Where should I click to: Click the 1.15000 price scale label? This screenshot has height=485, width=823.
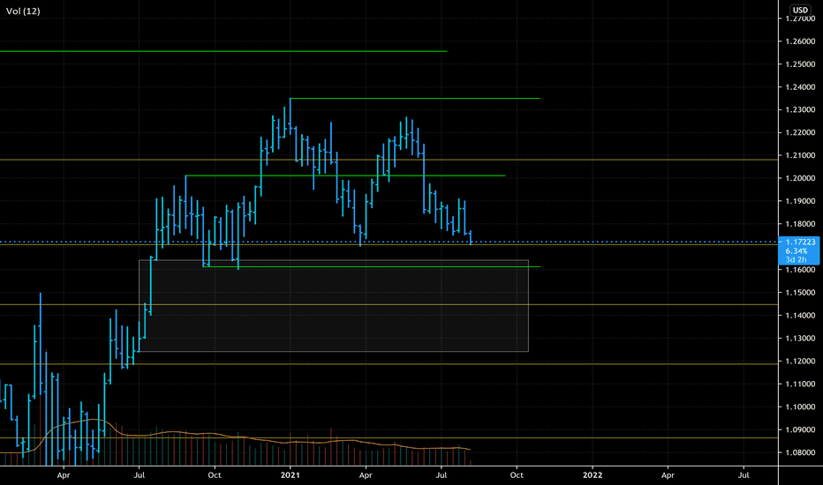(x=800, y=293)
